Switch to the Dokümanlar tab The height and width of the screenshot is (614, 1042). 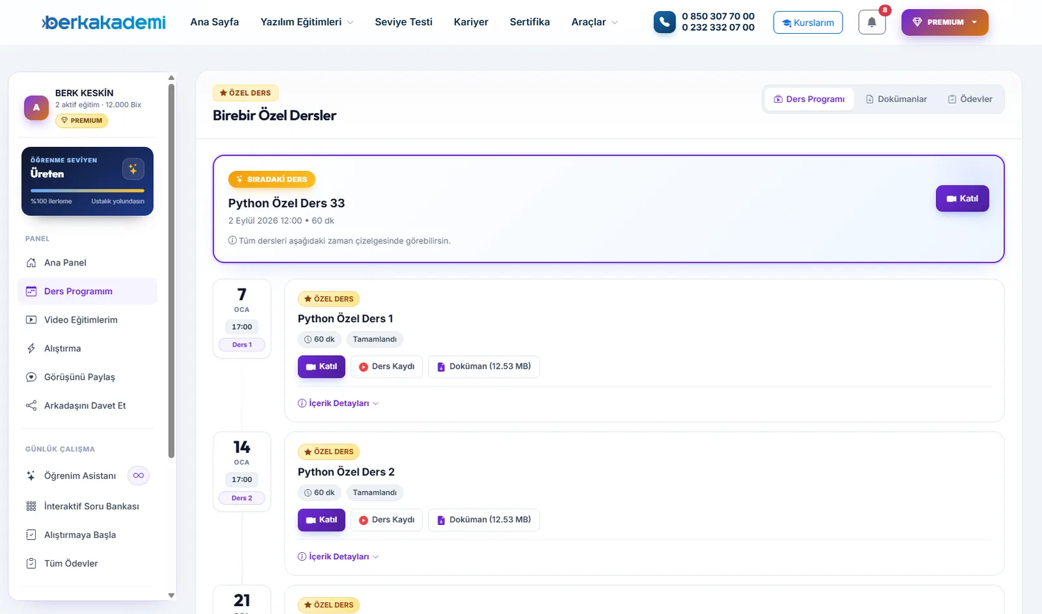pyautogui.click(x=896, y=99)
